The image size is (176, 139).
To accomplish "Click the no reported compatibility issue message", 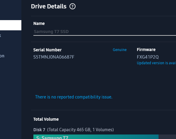I will 74,97.
